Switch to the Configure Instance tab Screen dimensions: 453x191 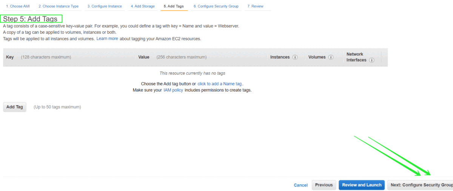click(105, 6)
